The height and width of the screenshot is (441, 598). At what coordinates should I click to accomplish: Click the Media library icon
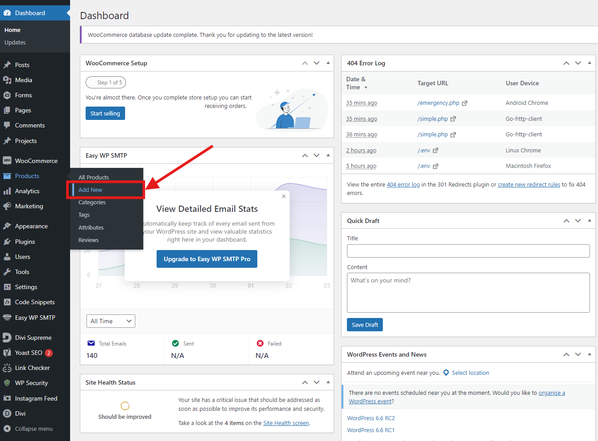point(7,80)
